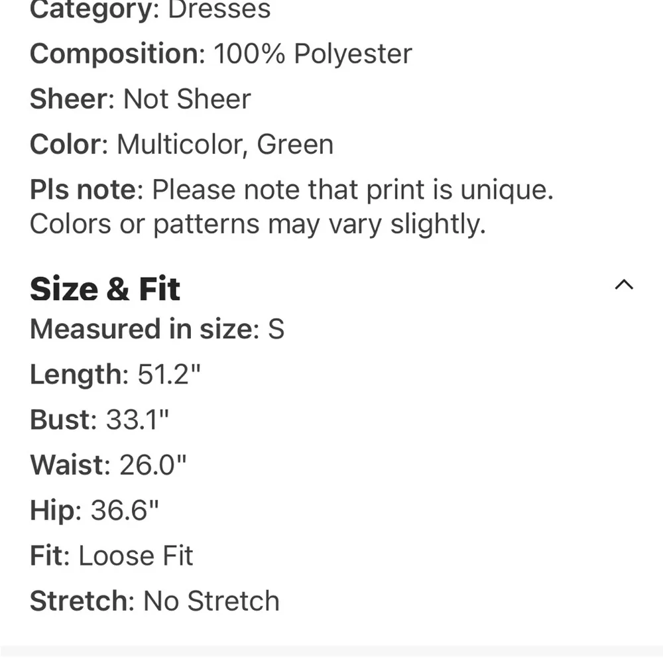
Task: Tap the Hip 36.6" measurement
Action: click(94, 511)
